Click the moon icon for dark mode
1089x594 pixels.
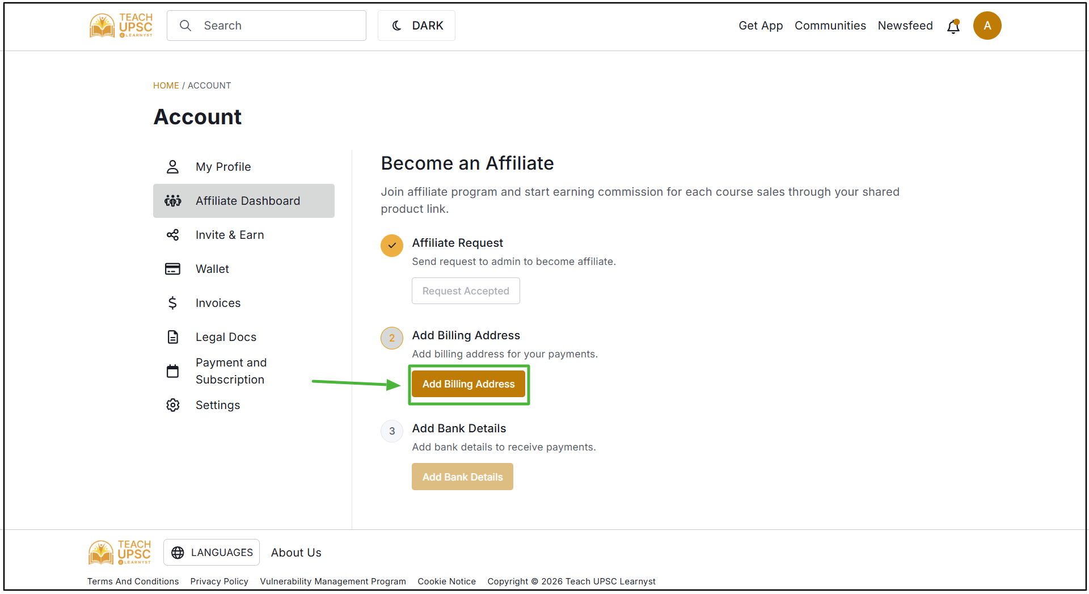[396, 26]
